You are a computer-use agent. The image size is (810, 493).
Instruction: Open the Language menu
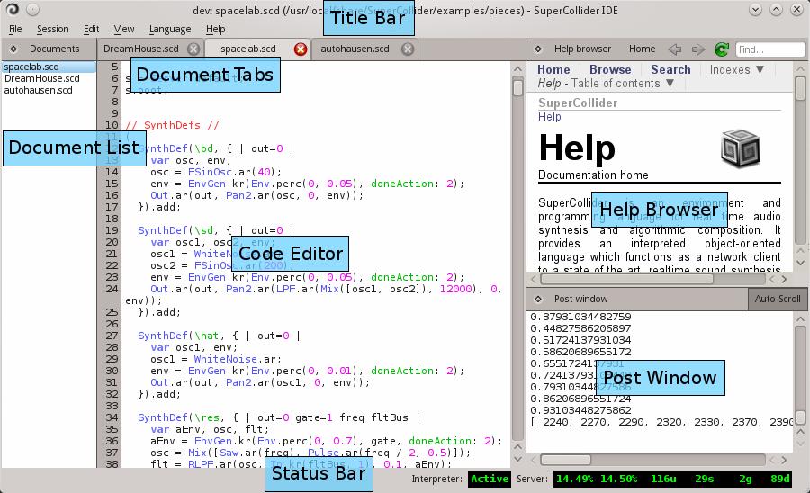pos(170,30)
